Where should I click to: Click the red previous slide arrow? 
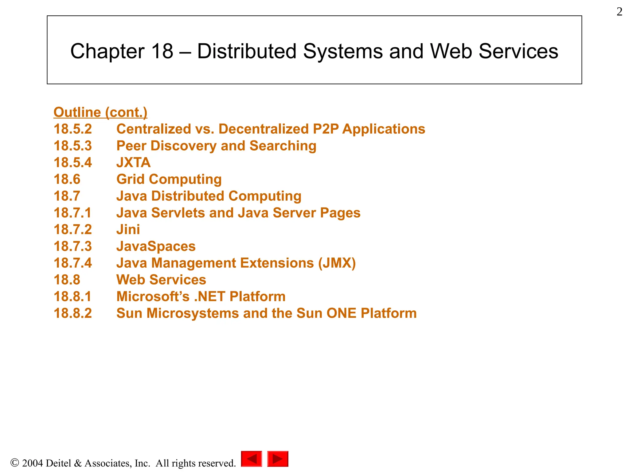[x=251, y=459]
